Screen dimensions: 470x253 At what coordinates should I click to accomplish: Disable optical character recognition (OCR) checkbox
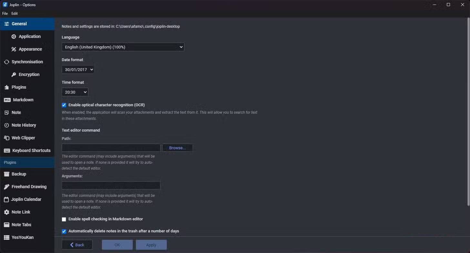64,105
